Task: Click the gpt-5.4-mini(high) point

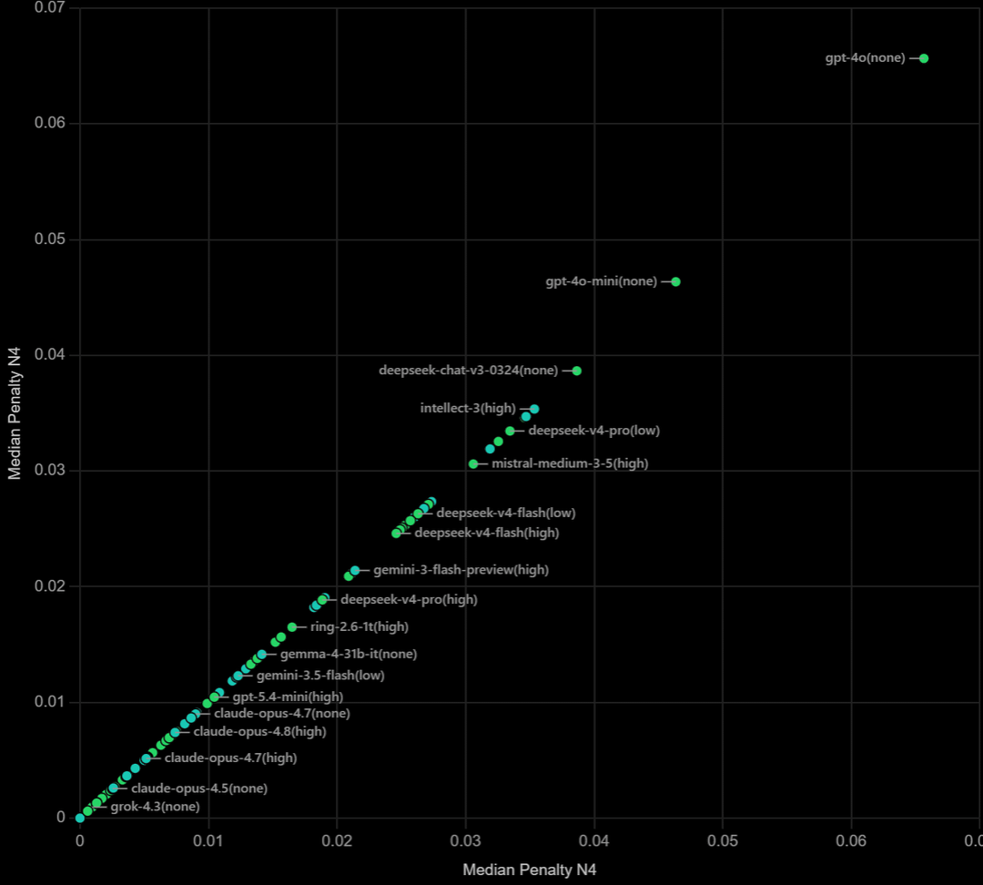Action: point(215,697)
